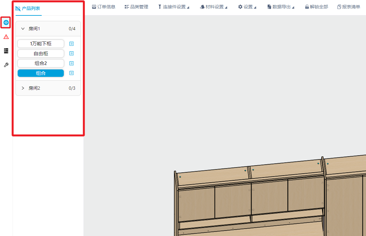366x236 pixels.
Task: Open the 连接件设置 dropdown menu
Action: [x=174, y=7]
